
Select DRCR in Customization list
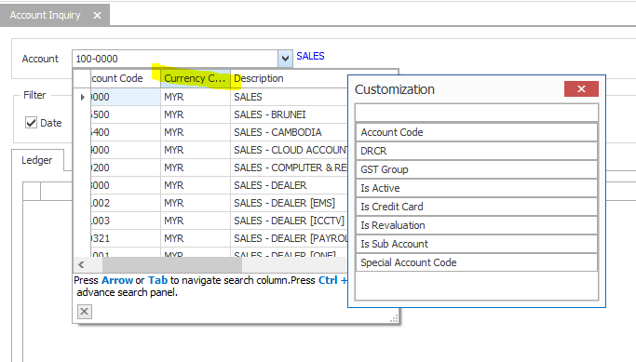click(x=477, y=151)
